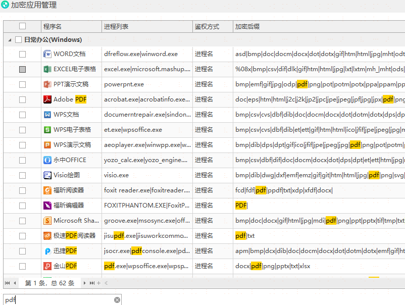The height and width of the screenshot is (305, 405).
Task: Check the 日常办公(Windows) group checkbox
Action: (x=18, y=40)
